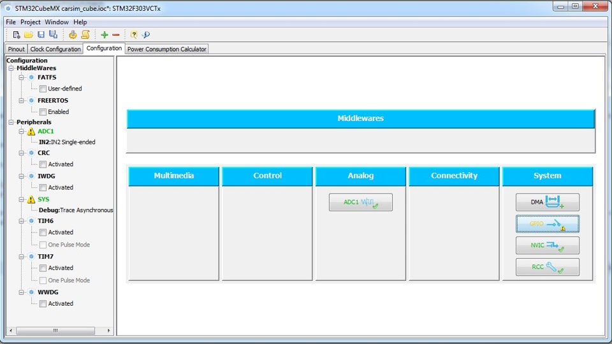Open the GPIO configuration button
The width and height of the screenshot is (612, 344).
(x=547, y=224)
